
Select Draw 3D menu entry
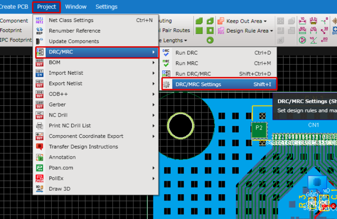coord(95,189)
